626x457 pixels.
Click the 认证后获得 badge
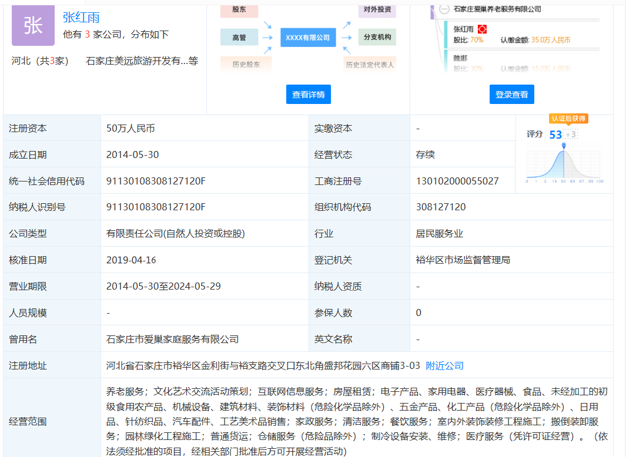[x=568, y=119]
